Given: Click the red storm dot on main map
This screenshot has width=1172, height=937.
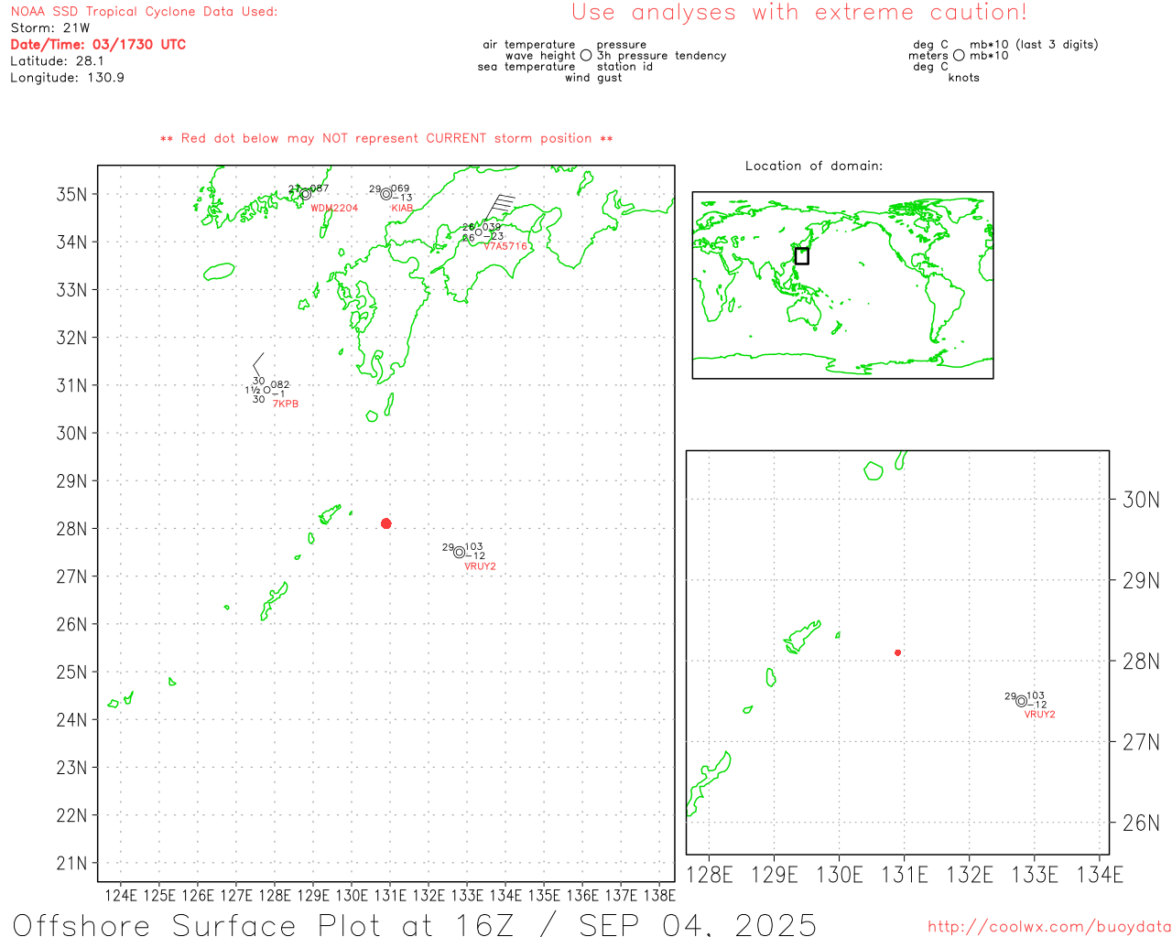Looking at the screenshot, I should point(386,523).
